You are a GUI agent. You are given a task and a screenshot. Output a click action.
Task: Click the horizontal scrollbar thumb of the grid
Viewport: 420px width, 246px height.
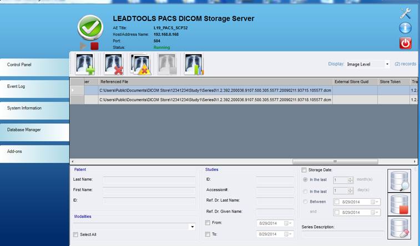(x=335, y=162)
